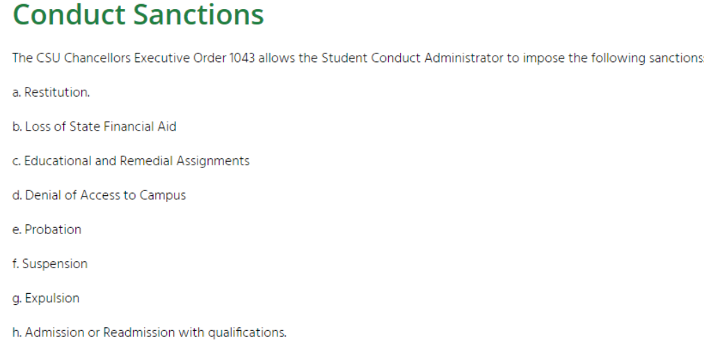This screenshot has width=704, height=355.
Task: Click the word "Remedial" in item c
Action: click(x=146, y=161)
